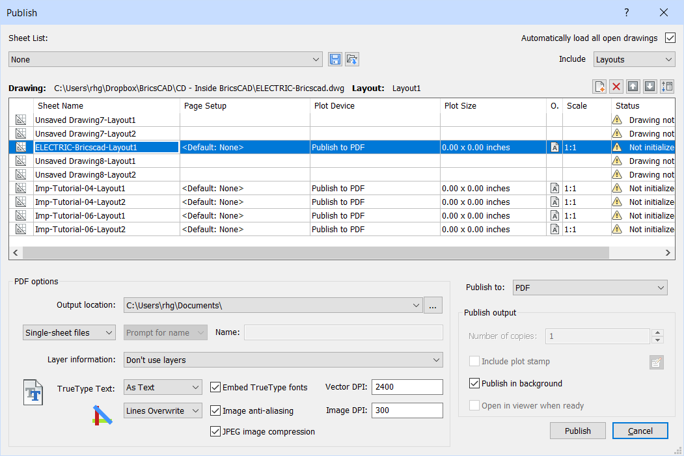
Task: Click the Publish button
Action: [577, 431]
